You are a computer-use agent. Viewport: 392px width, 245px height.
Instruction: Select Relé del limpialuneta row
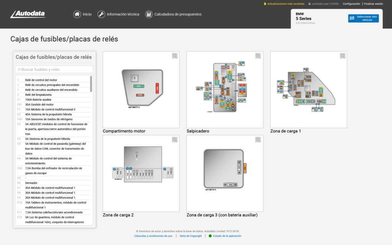[54, 95]
